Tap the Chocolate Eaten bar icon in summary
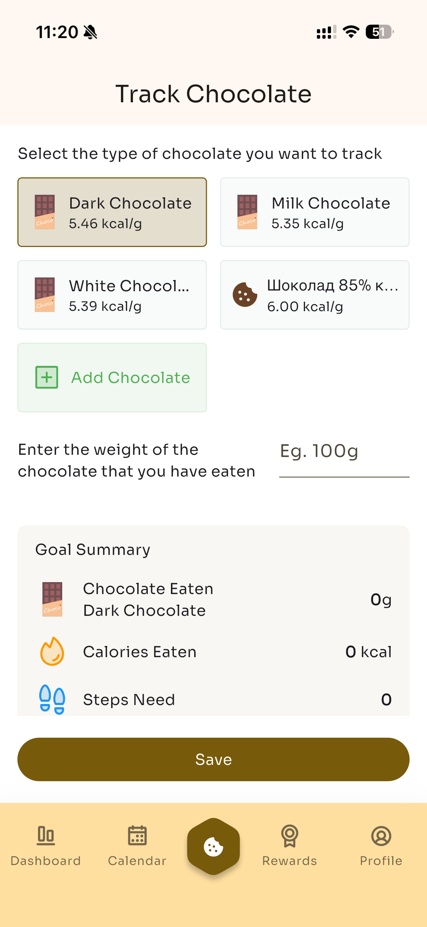The image size is (427, 927). (x=52, y=599)
